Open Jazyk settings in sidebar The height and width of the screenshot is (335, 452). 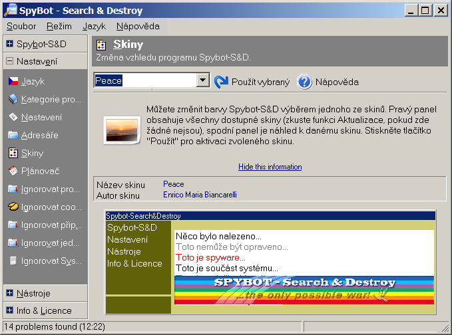point(33,82)
